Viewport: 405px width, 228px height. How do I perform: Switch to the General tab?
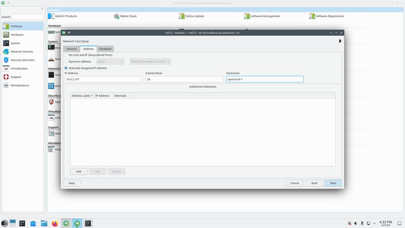(x=71, y=49)
